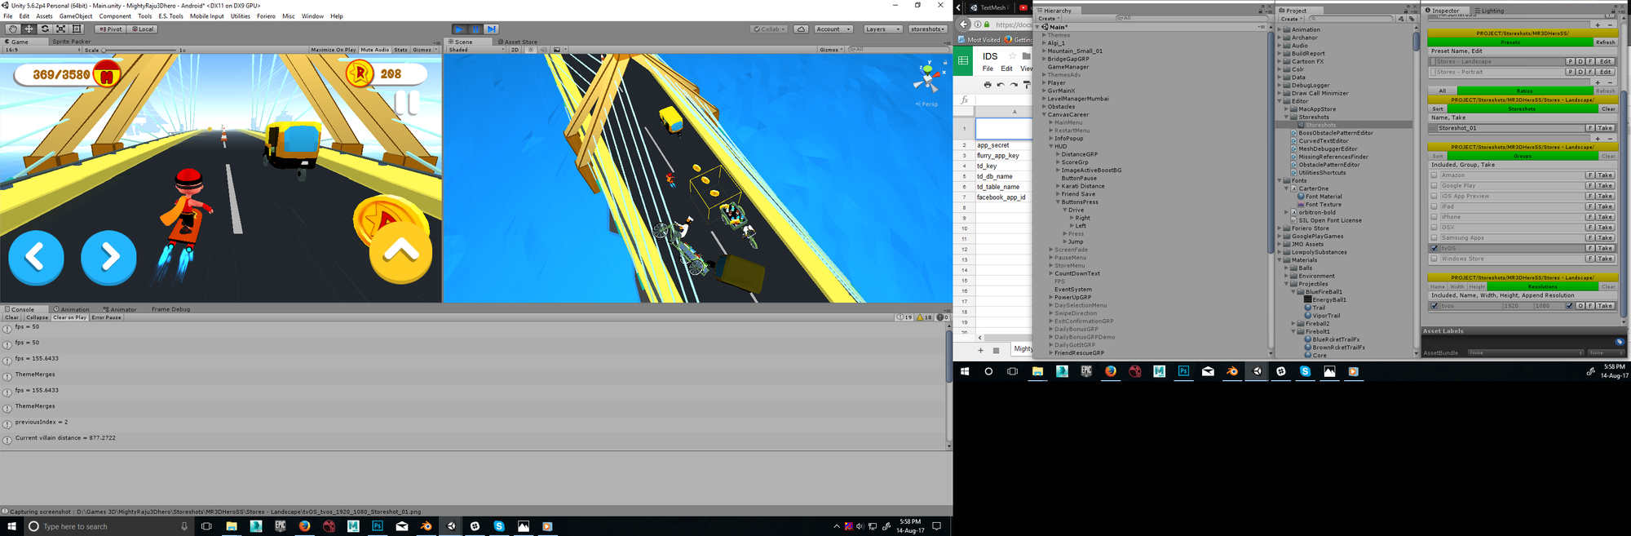This screenshot has height=536, width=1631.
Task: Click the undo icon in Google Sheets
Action: [x=1001, y=85]
